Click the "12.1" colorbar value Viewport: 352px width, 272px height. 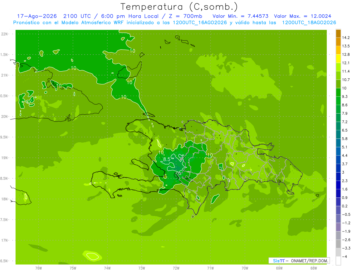point(346,63)
